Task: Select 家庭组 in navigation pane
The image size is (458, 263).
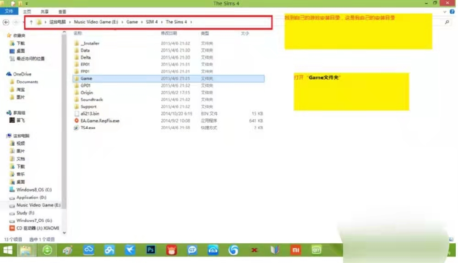Action: click(16, 113)
